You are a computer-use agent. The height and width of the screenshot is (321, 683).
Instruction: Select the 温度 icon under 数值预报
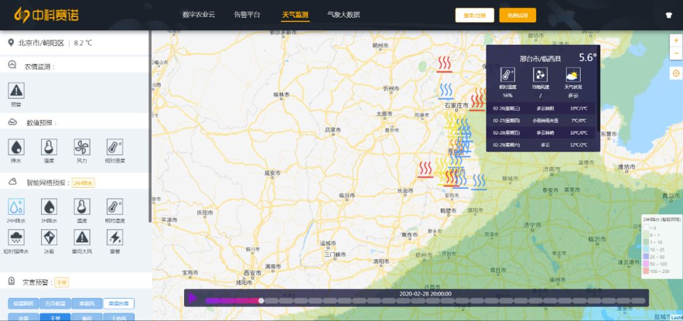[x=49, y=147]
